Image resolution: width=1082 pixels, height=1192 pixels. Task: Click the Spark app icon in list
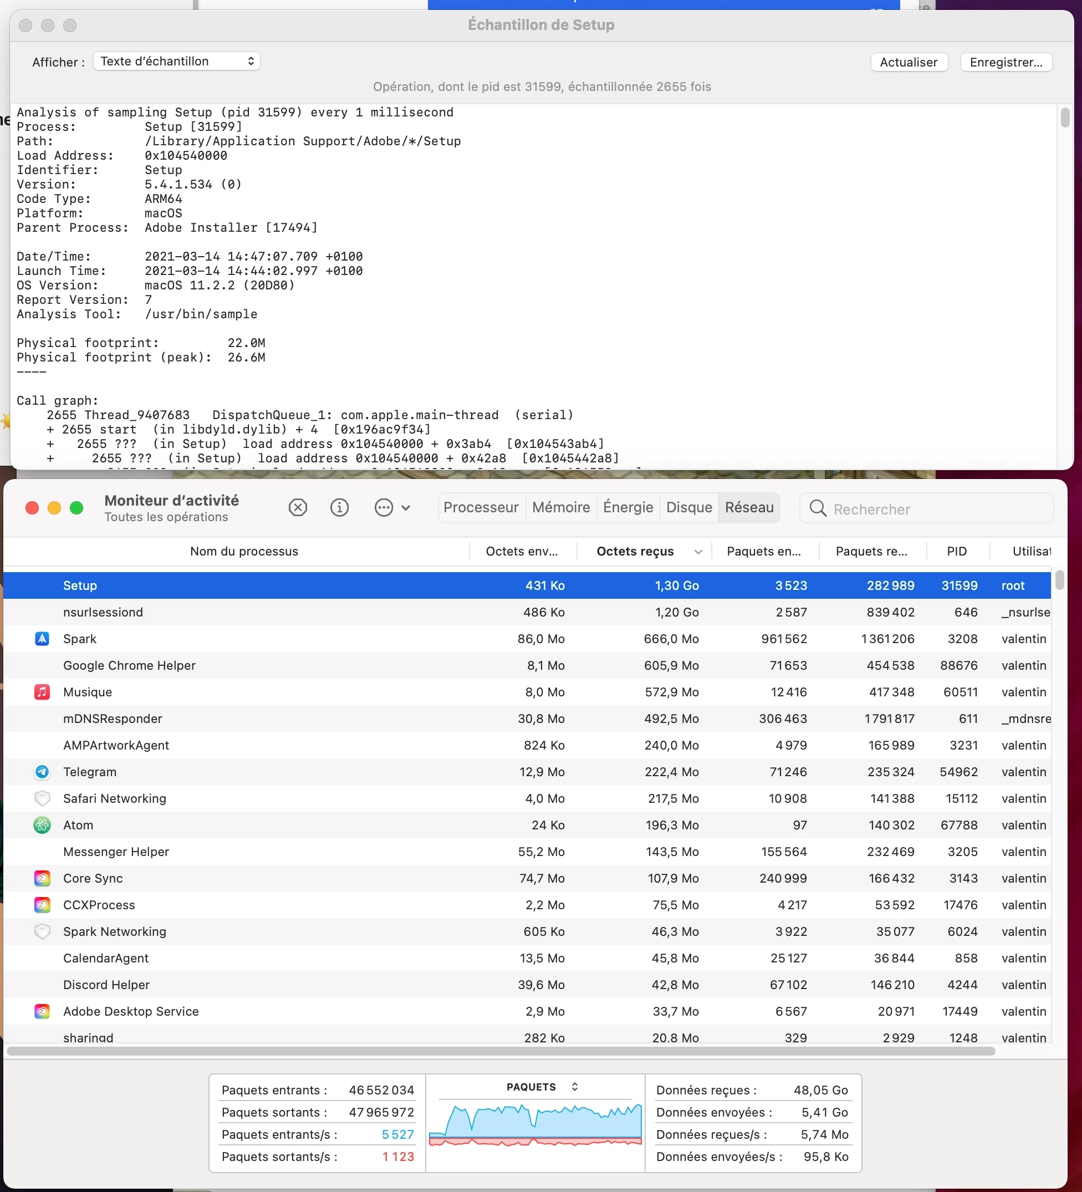pos(42,639)
